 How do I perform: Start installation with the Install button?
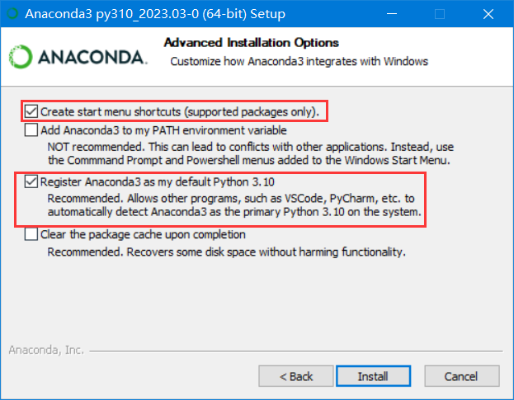point(373,376)
